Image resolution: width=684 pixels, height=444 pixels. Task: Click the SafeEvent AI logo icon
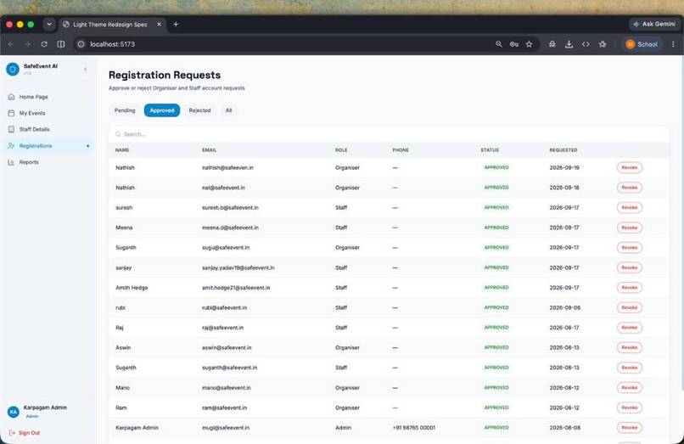[13, 69]
